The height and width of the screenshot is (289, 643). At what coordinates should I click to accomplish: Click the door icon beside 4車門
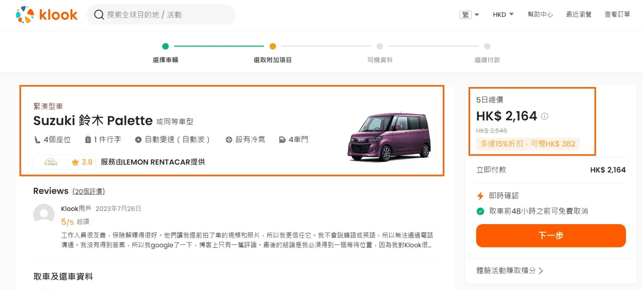[x=282, y=140]
